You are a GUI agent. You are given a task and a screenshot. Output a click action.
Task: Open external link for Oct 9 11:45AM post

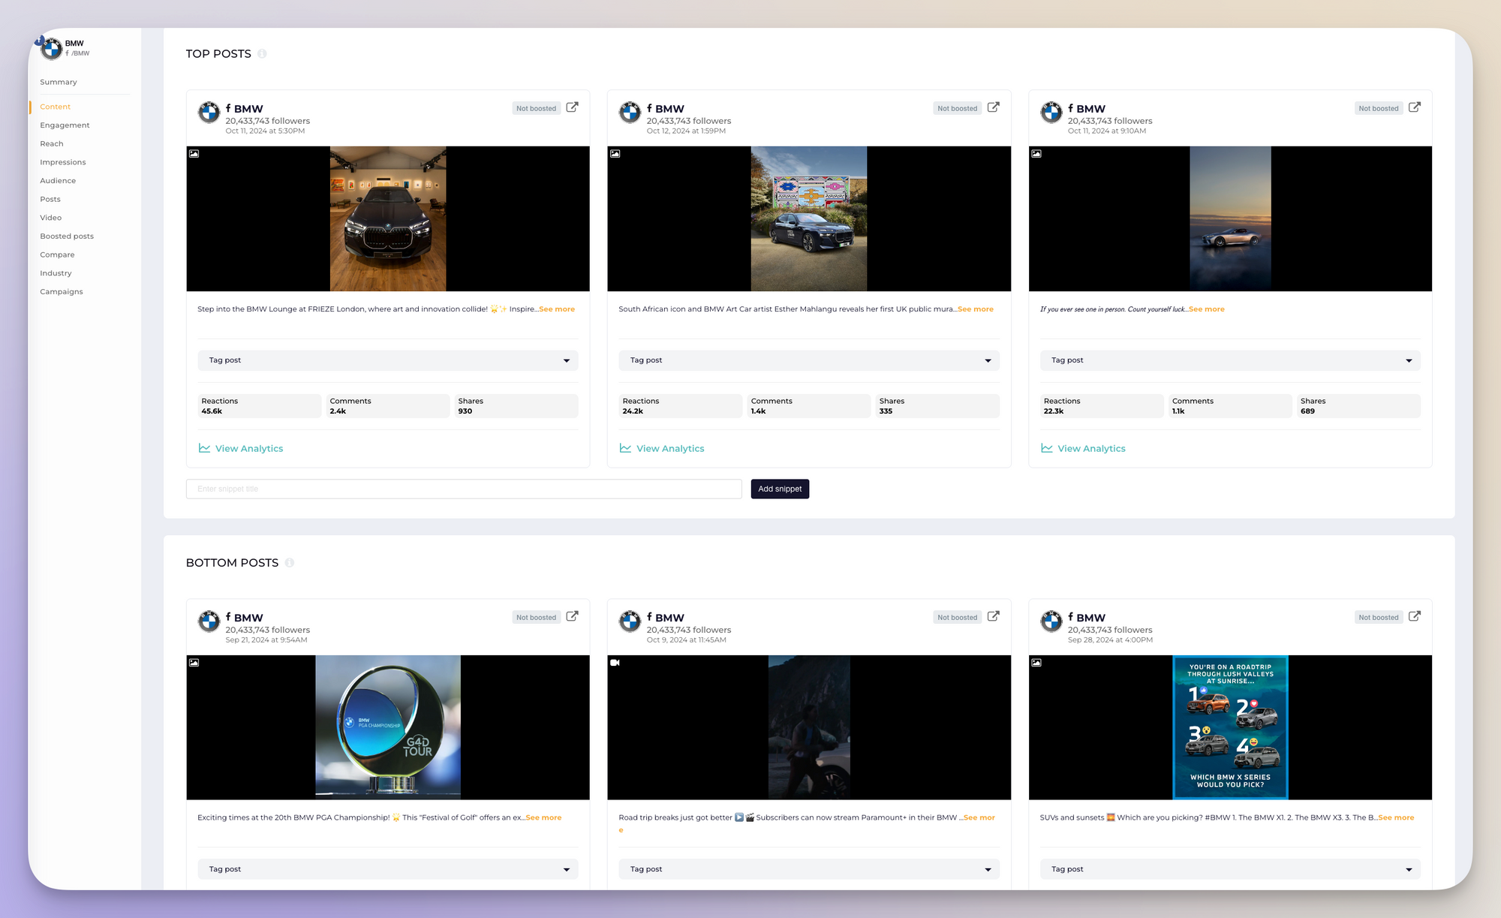[x=993, y=616]
